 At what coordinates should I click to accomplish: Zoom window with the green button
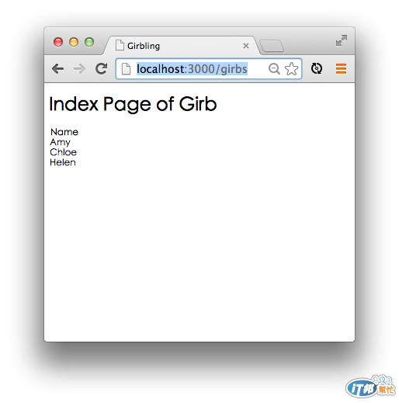click(x=89, y=42)
